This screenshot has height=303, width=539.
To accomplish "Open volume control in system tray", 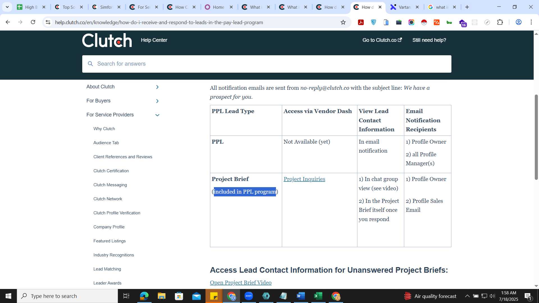I will 492,296.
